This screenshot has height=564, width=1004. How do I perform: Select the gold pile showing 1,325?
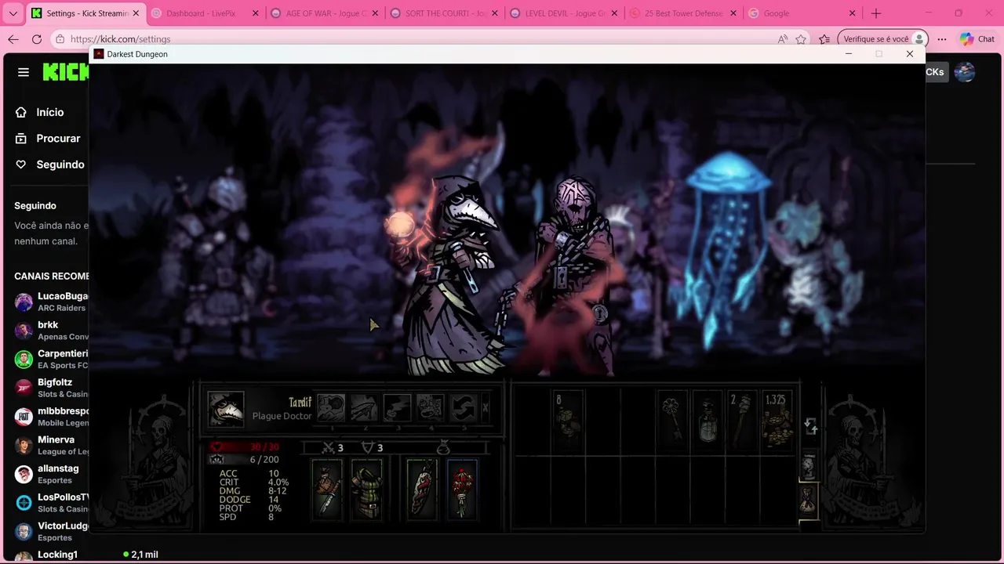[x=777, y=419]
